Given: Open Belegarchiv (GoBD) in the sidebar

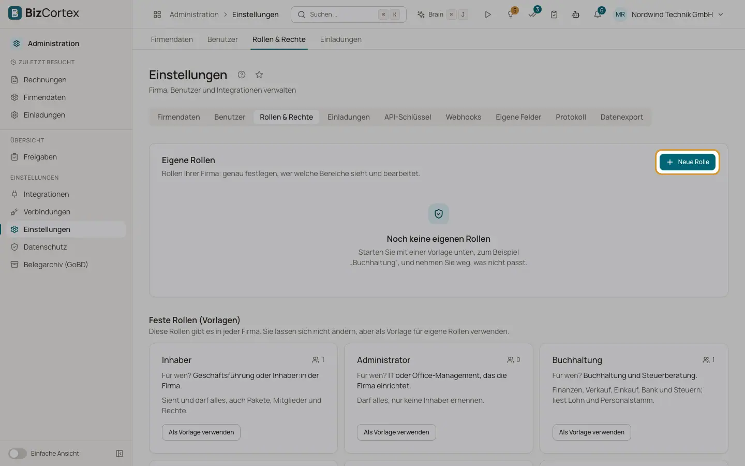Looking at the screenshot, I should point(67,265).
